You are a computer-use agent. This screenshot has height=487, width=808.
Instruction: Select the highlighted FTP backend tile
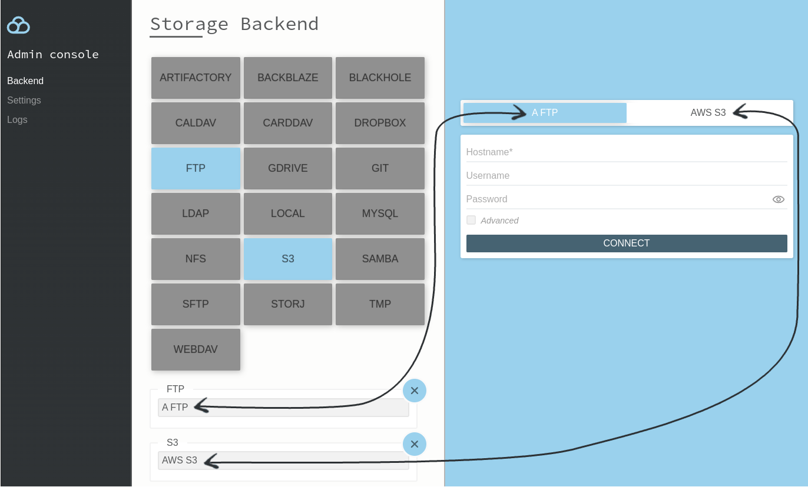[196, 168]
